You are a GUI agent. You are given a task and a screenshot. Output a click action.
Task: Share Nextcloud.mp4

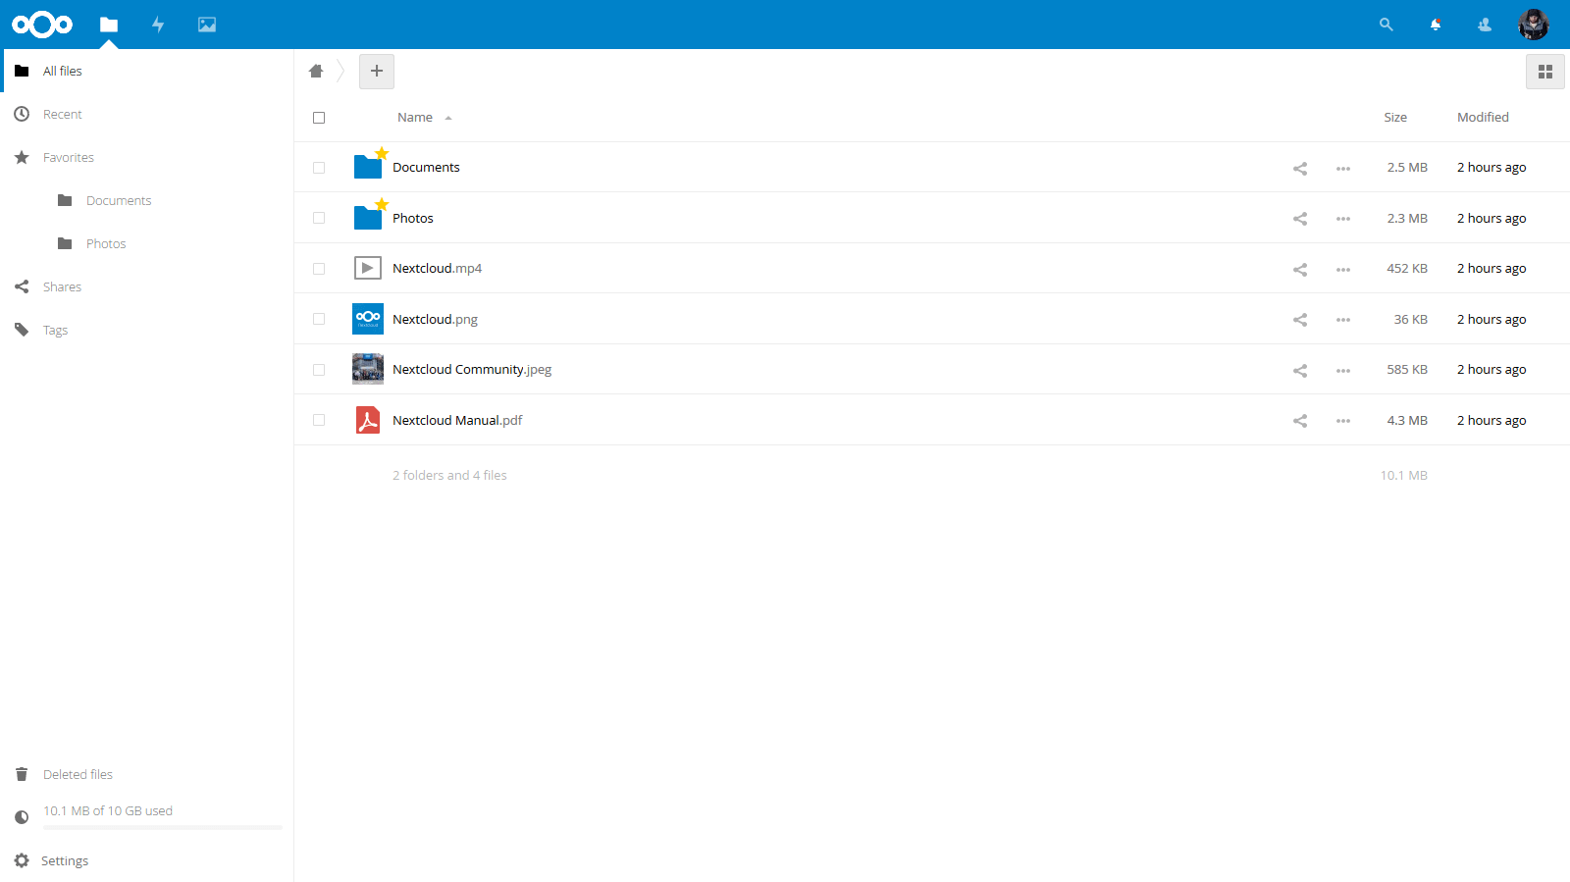[1300, 270]
